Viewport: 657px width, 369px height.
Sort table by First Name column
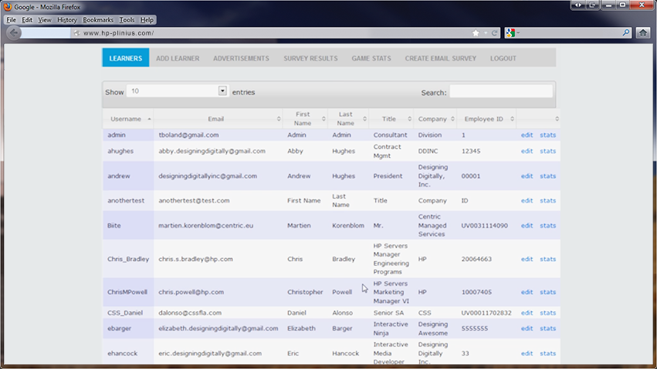tap(305, 119)
